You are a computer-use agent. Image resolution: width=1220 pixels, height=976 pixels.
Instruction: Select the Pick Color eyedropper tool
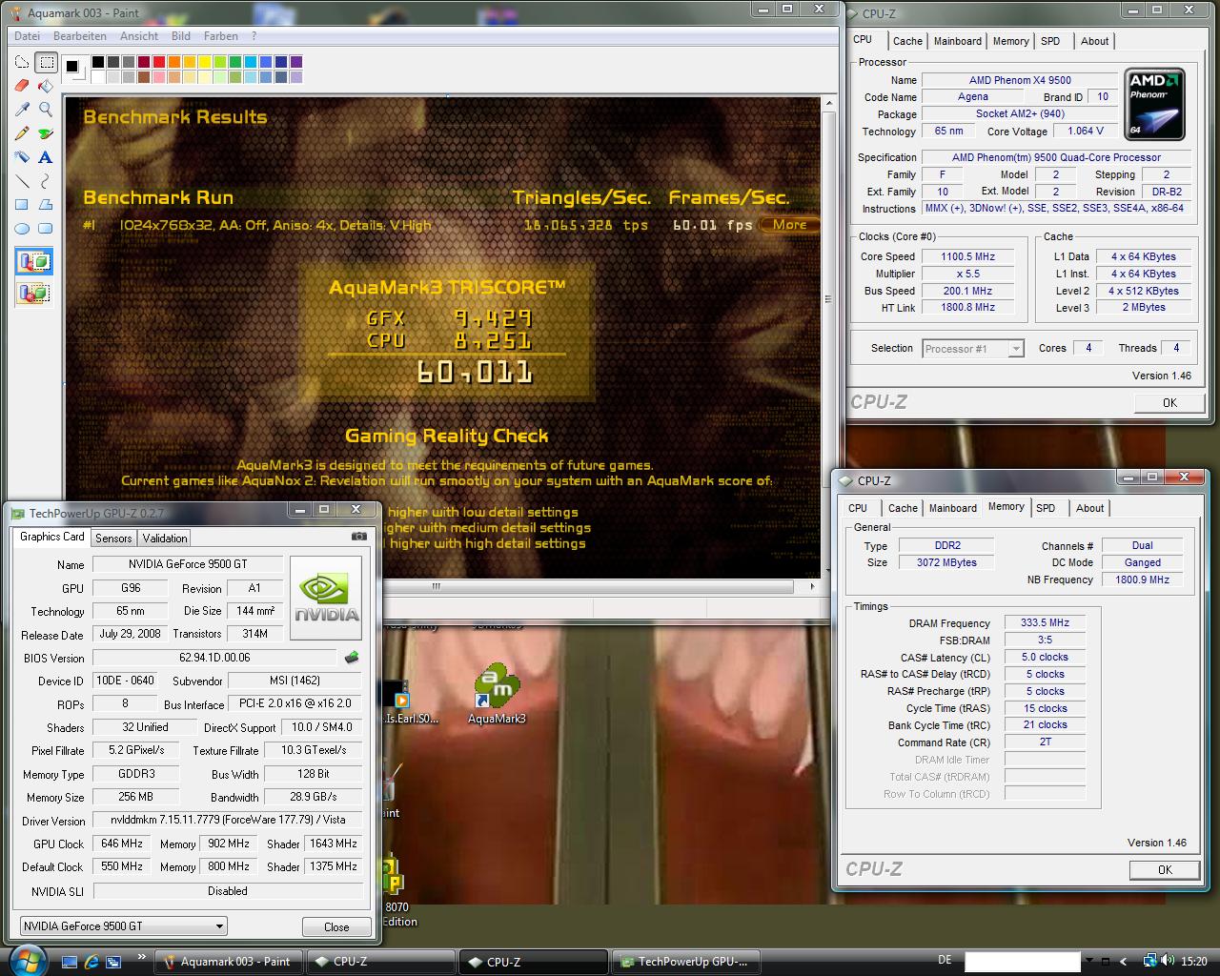[22, 110]
